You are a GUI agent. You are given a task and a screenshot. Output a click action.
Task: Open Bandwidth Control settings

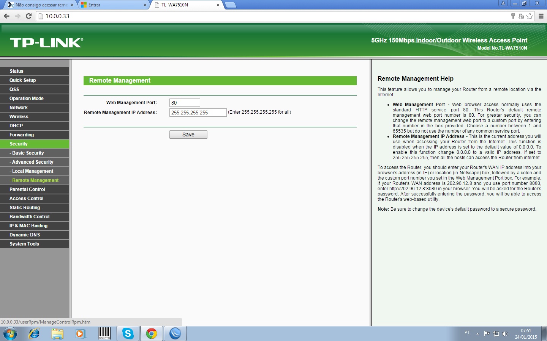(x=35, y=217)
